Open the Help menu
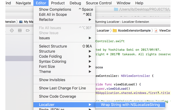This screenshot has height=110, width=176. tap(139, 3)
